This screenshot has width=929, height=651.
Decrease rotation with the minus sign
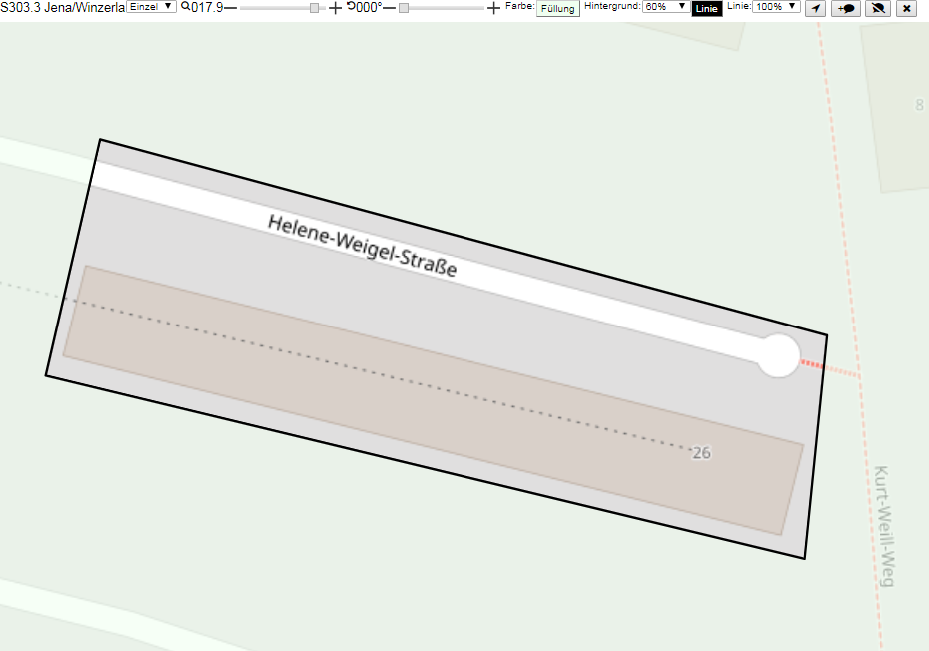click(x=389, y=8)
